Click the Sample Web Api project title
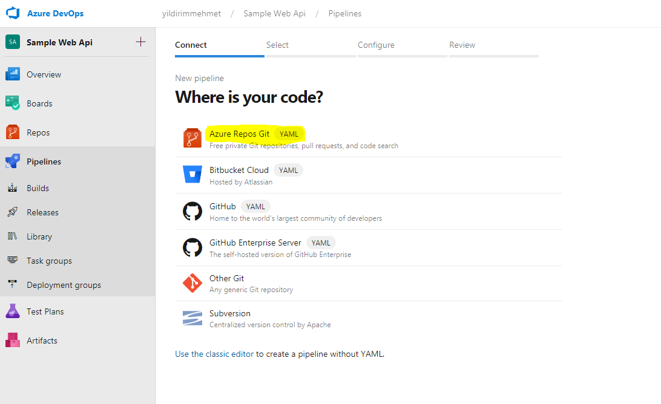The image size is (661, 404). pyautogui.click(x=59, y=42)
